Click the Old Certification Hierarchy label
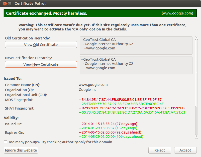The image size is (201, 157). [x=28, y=38]
